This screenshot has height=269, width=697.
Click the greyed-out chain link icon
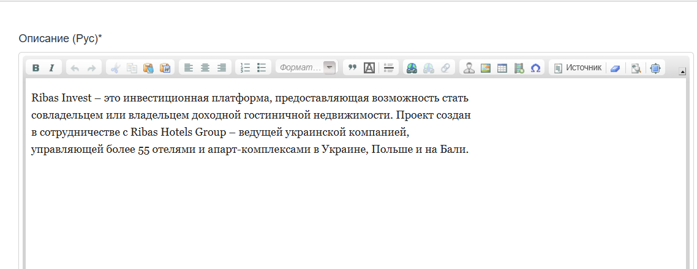[x=445, y=68]
